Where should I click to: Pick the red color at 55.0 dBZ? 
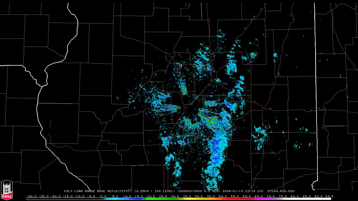point(235,199)
